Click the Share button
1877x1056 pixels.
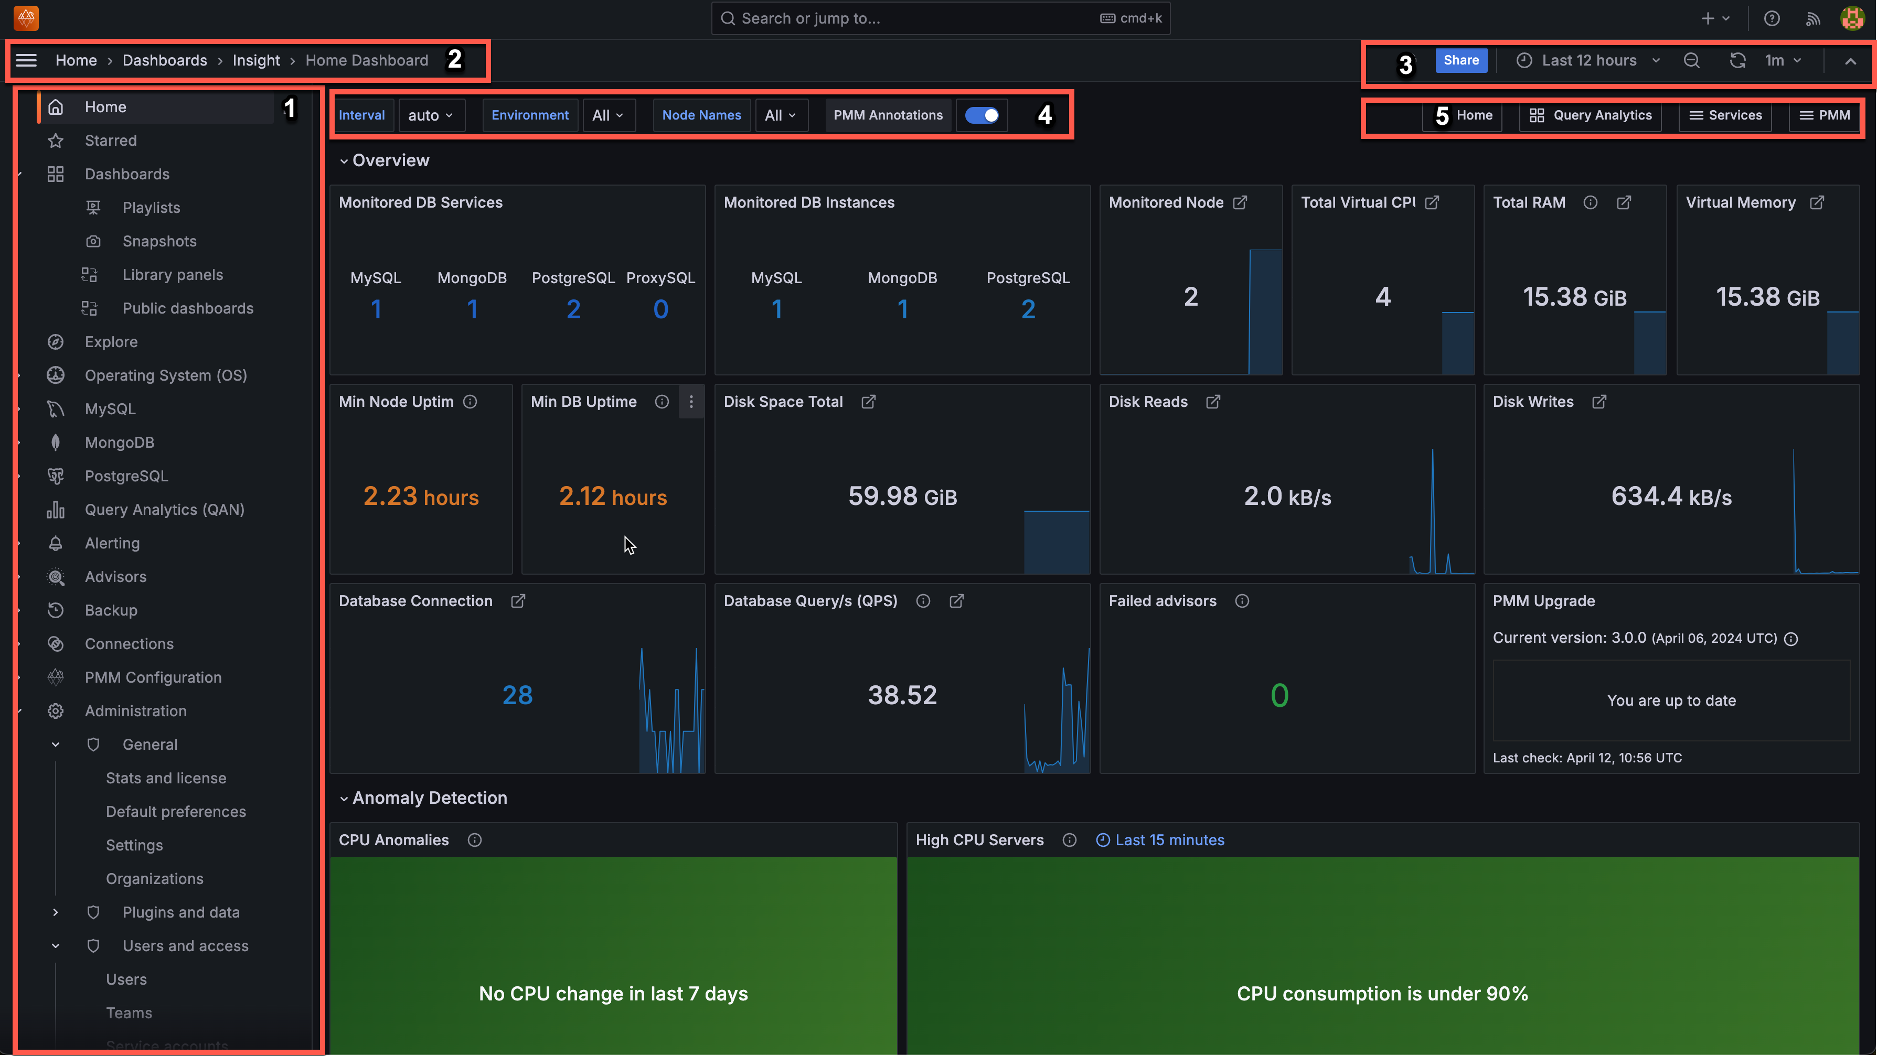pos(1461,60)
